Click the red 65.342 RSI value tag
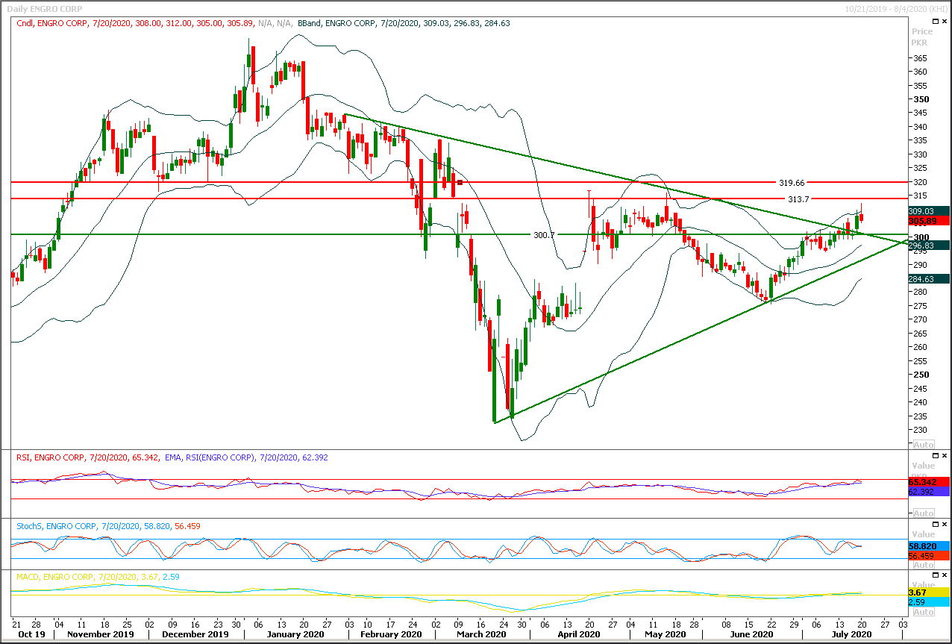The height and width of the screenshot is (644, 952). coord(930,481)
